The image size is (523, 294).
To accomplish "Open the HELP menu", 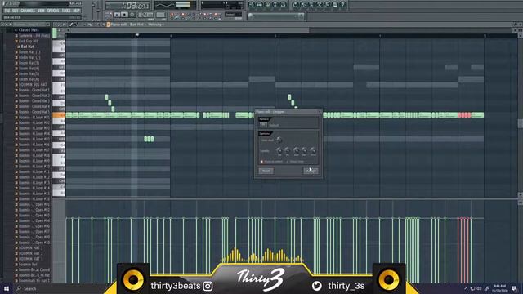I will pos(76,11).
